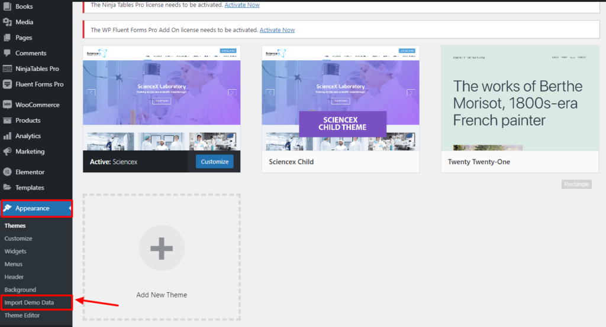The image size is (606, 327).
Task: Activate WP Fluent Forms Pro license link
Action: click(277, 30)
